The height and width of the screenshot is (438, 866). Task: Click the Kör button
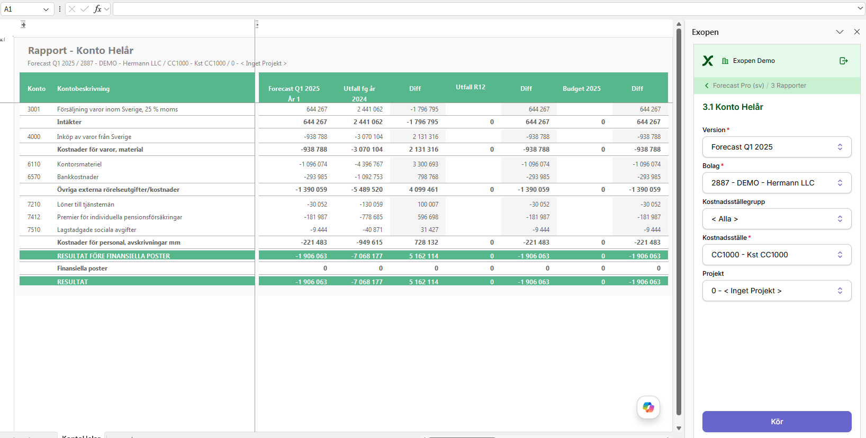click(777, 422)
